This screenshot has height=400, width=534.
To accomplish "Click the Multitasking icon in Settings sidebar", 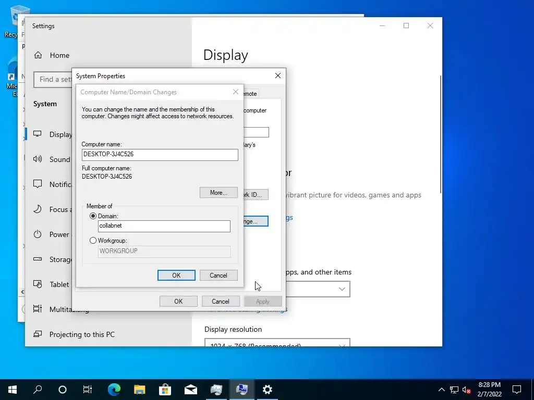I will pos(38,309).
